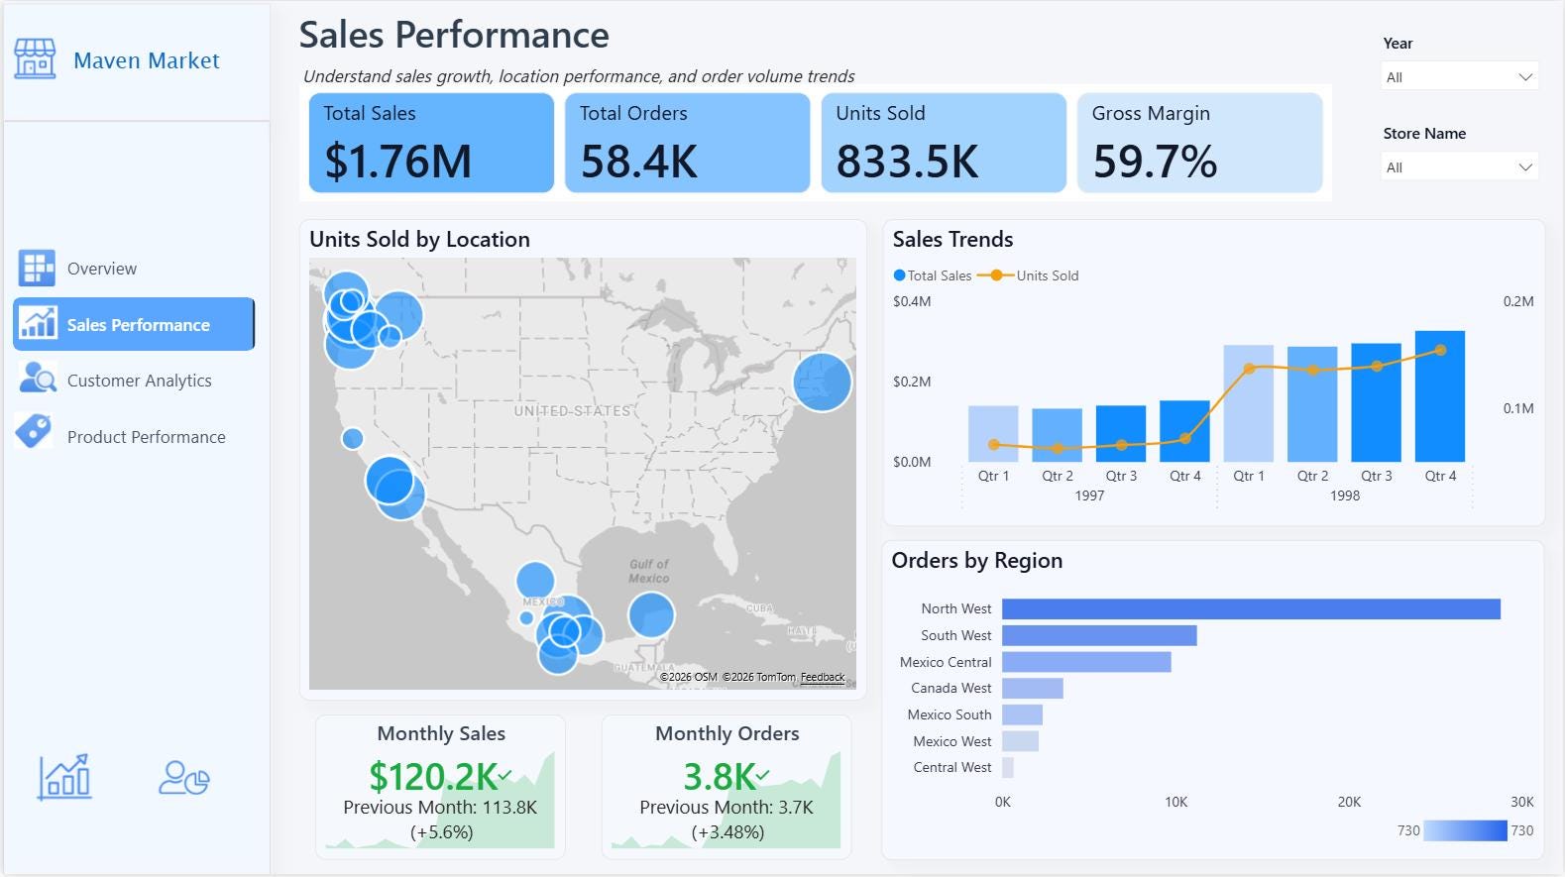
Task: Click the 1998 year axis label
Action: click(1345, 495)
